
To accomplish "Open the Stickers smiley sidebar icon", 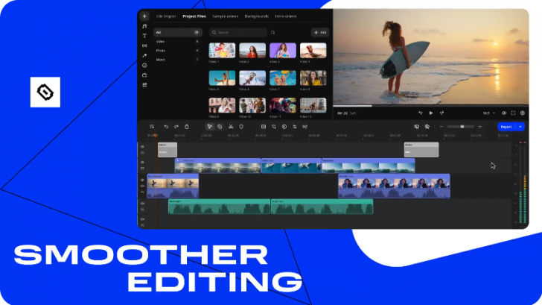I will (144, 65).
